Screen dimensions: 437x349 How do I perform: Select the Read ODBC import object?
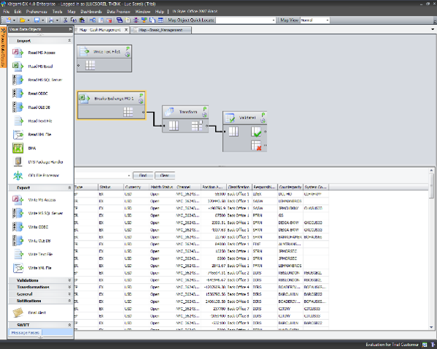[30, 94]
